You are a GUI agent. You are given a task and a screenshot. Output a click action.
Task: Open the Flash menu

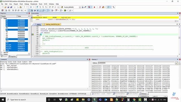coord(21,4)
